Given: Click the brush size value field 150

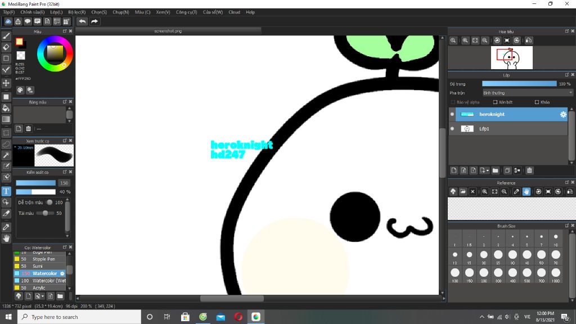Looking at the screenshot, I should point(64,183).
